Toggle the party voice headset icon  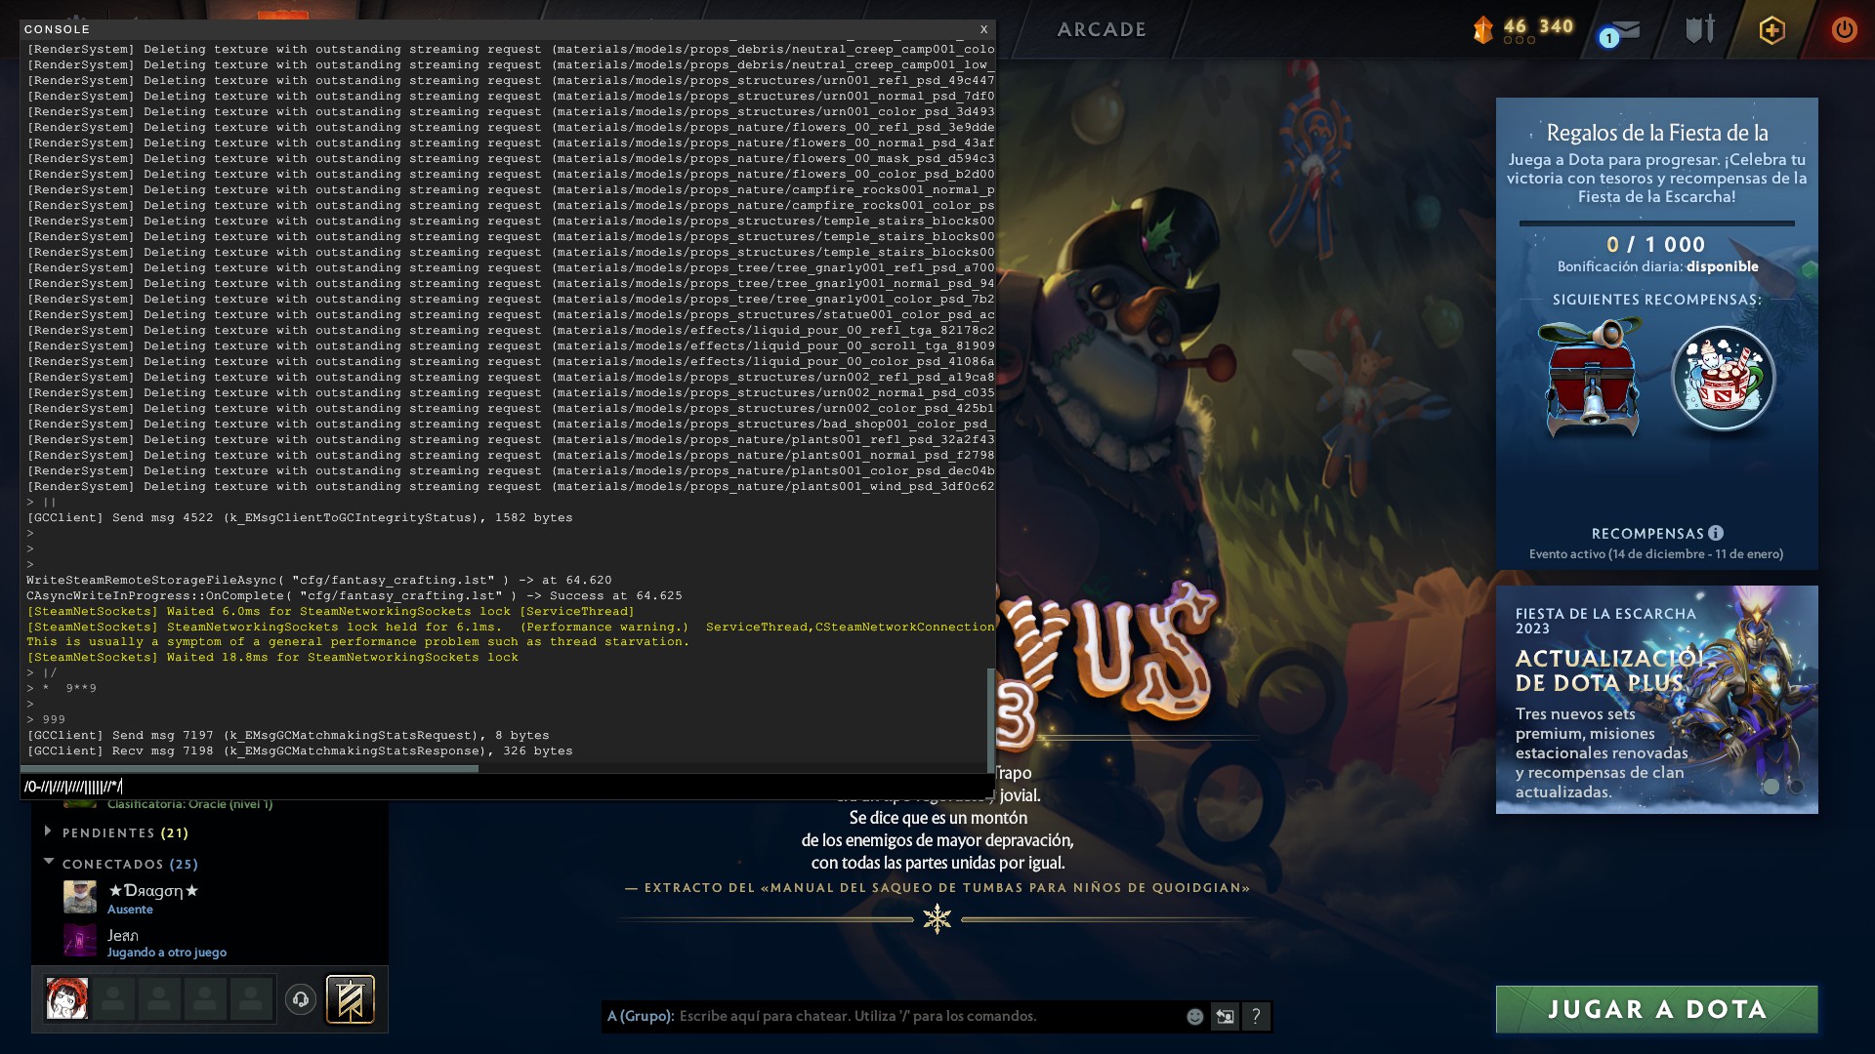301,999
